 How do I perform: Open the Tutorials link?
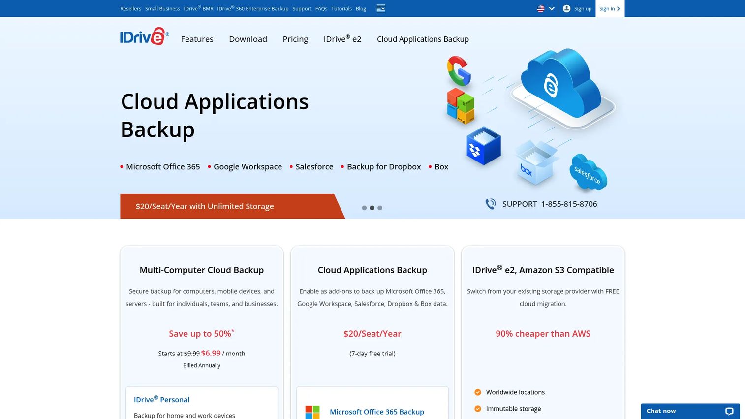pyautogui.click(x=341, y=9)
